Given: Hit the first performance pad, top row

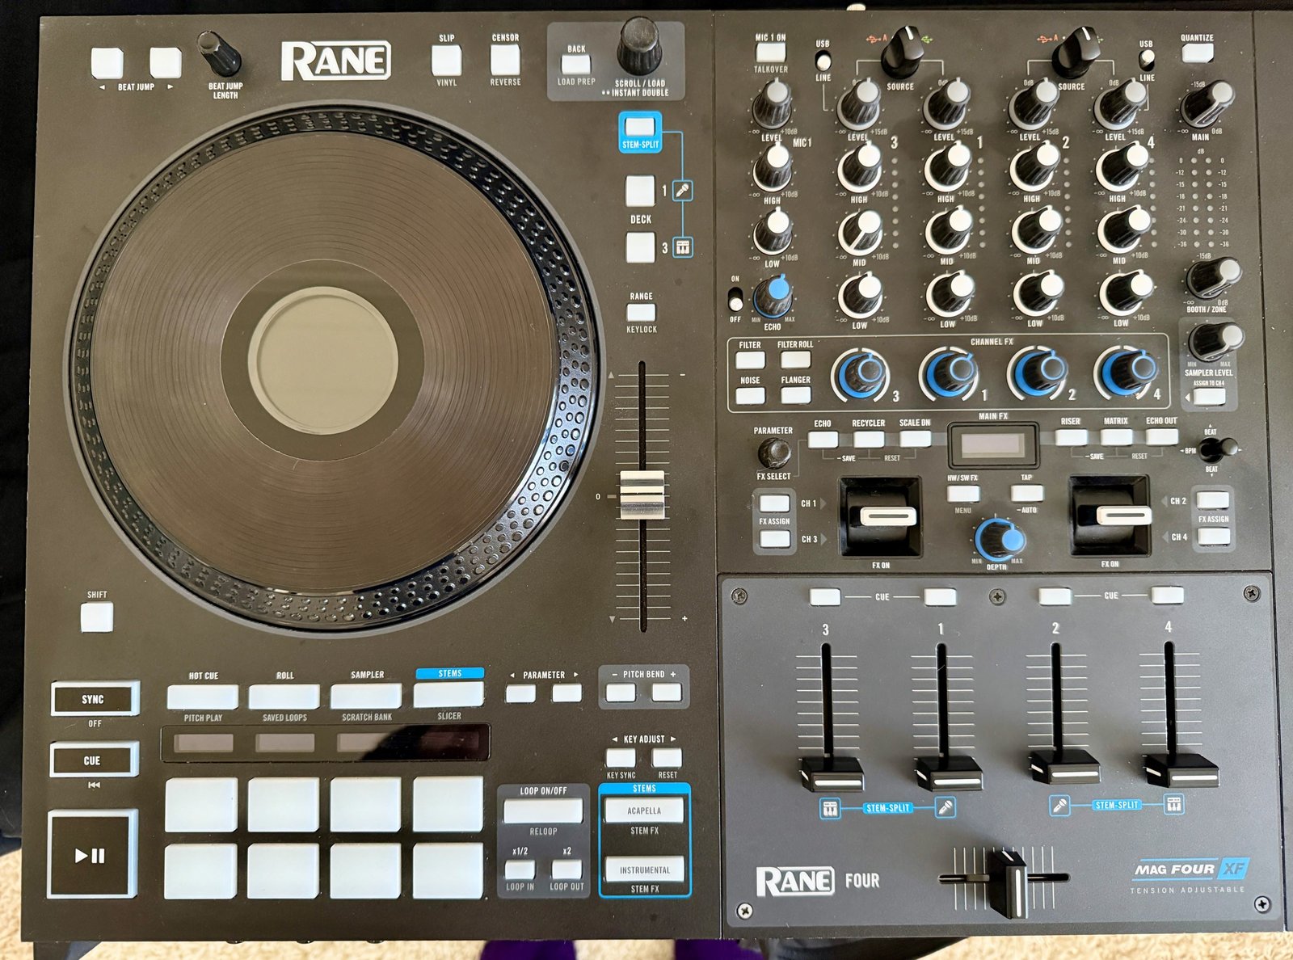Looking at the screenshot, I should [x=201, y=805].
